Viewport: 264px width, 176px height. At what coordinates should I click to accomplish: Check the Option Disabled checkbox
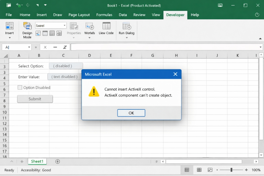tap(20, 87)
